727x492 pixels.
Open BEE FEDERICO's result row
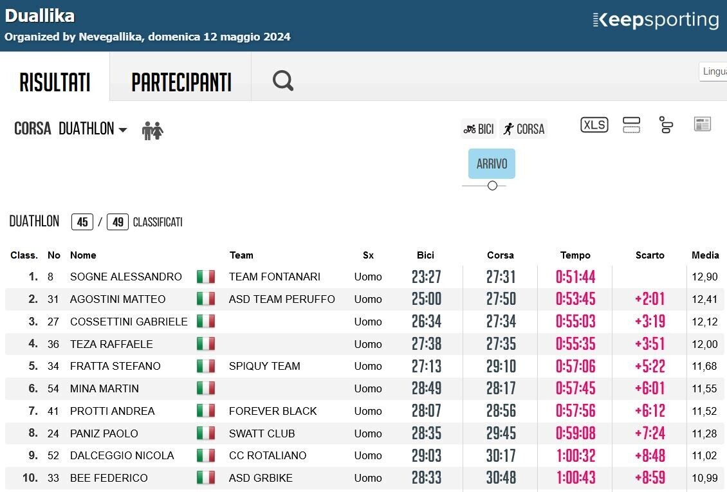coord(364,478)
